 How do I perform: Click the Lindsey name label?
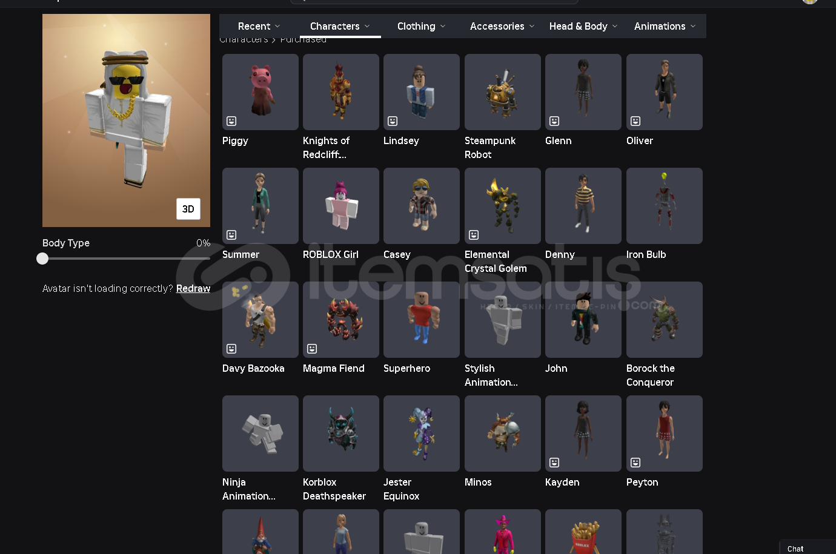click(401, 141)
